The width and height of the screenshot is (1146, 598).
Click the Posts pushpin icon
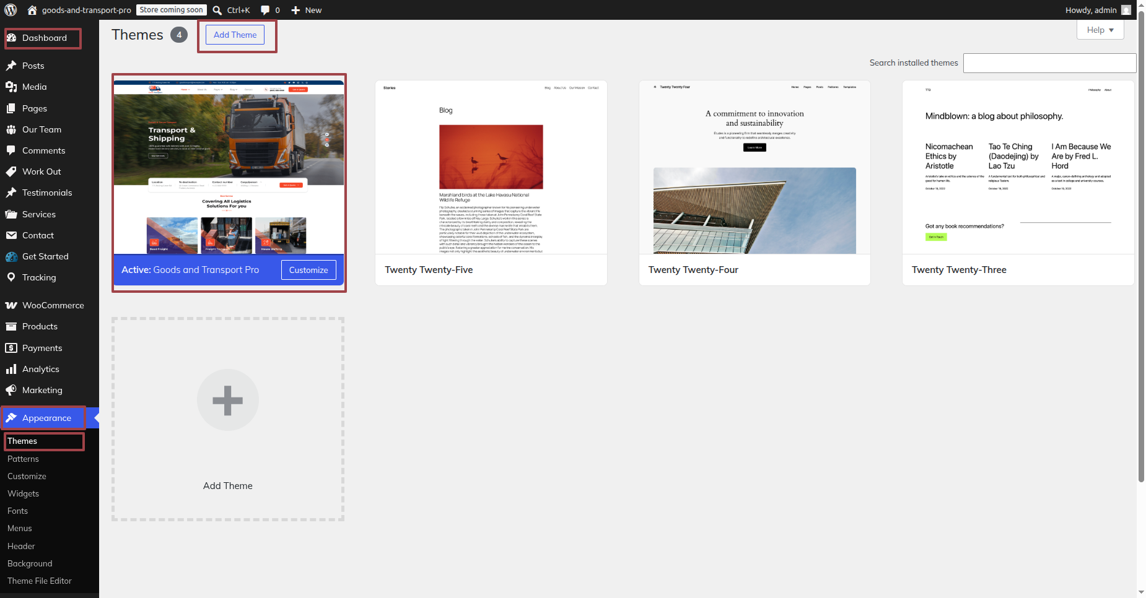(11, 66)
